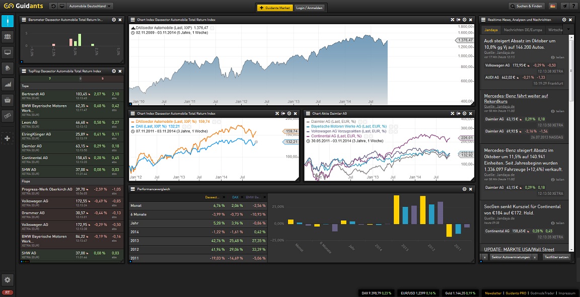Click the Sektor Autovermietungen filter chip

tap(511, 257)
